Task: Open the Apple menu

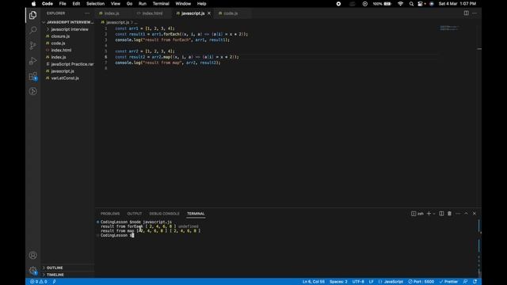Action: (33, 4)
